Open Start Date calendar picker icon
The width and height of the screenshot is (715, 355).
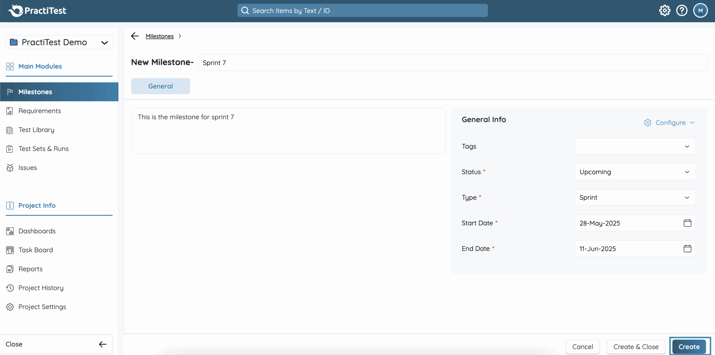click(687, 223)
